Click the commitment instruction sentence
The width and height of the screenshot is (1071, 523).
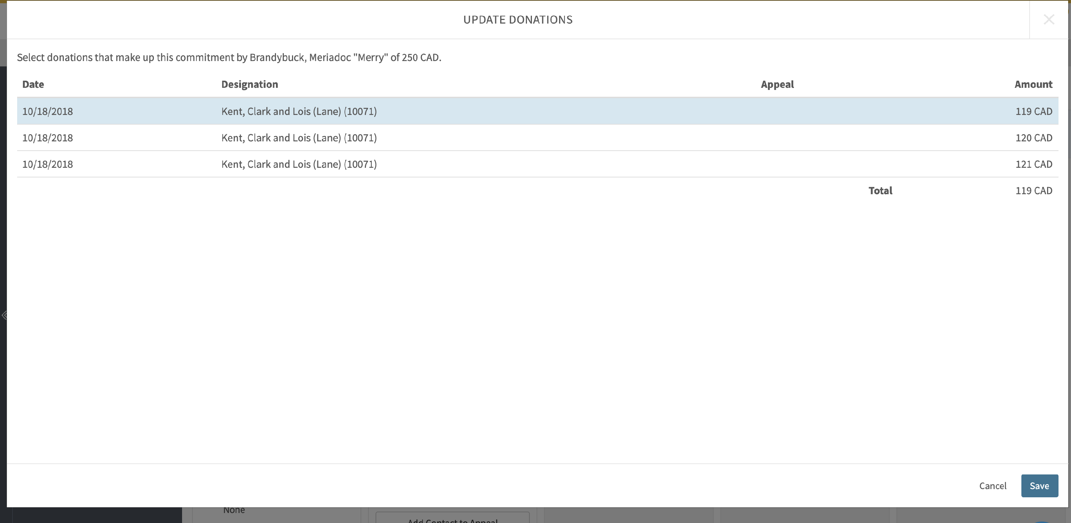(x=229, y=57)
